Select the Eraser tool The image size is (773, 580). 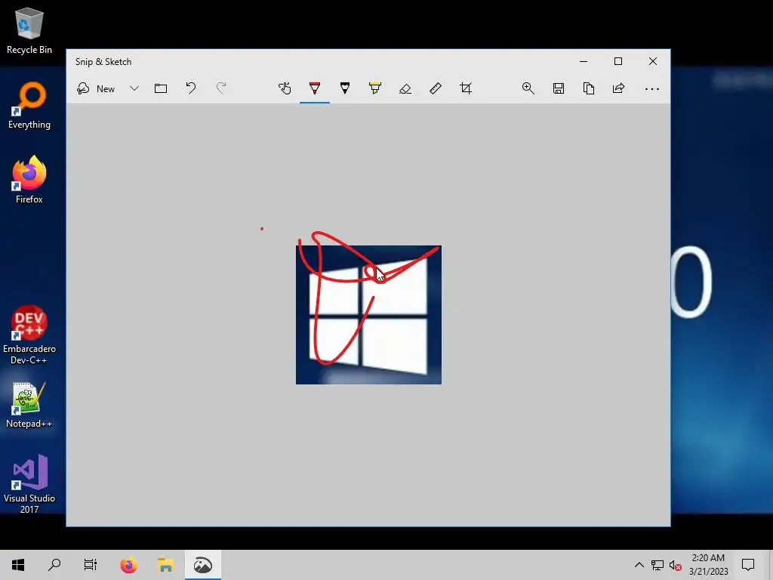(x=405, y=89)
